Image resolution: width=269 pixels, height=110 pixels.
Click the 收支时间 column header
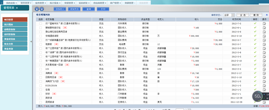click(x=236, y=19)
